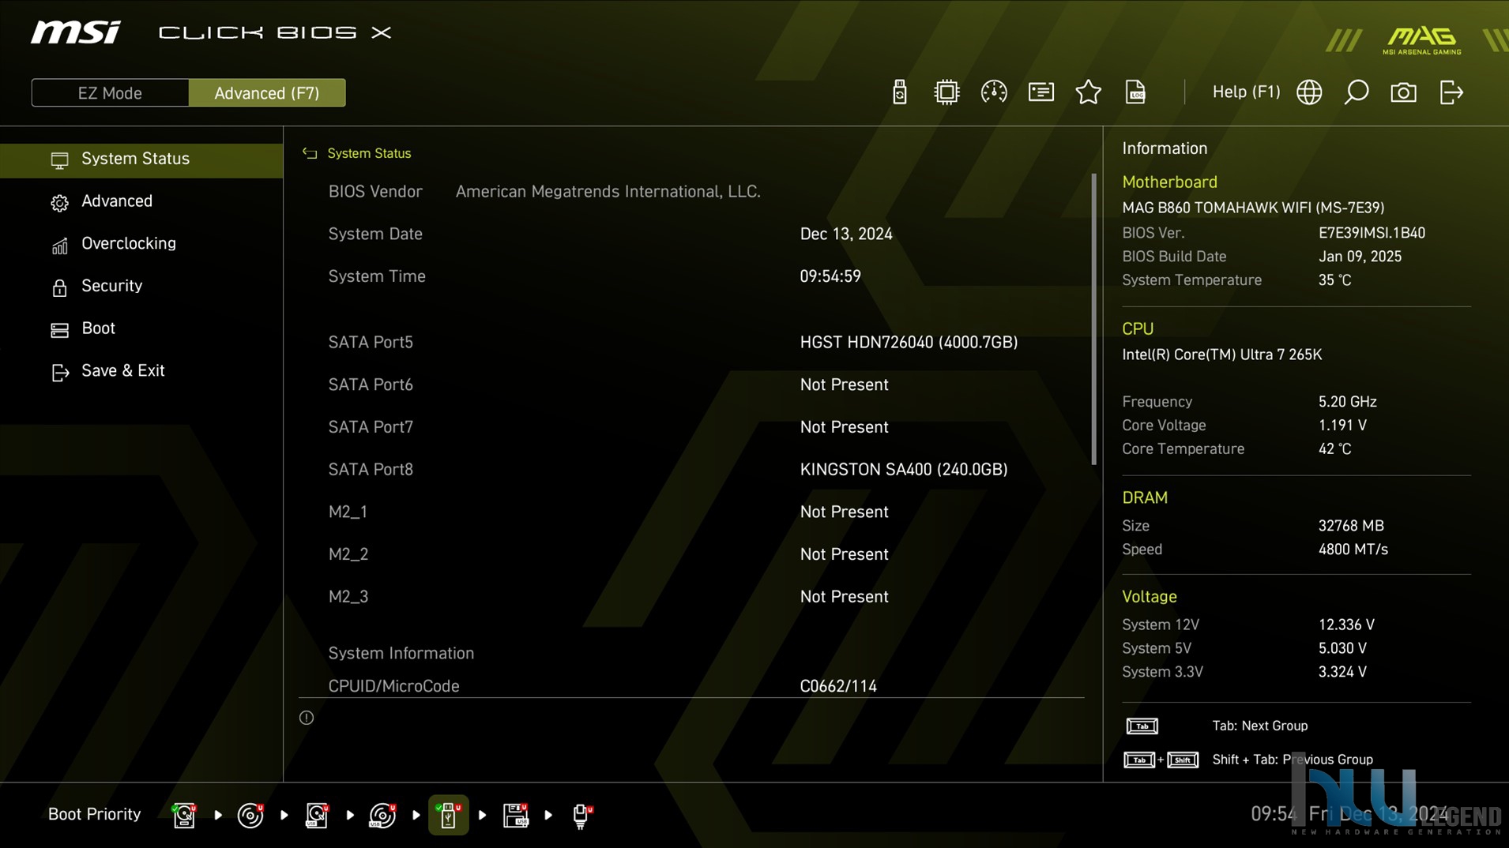
Task: Click the CPUID/MicroCode value C0662/114
Action: tap(838, 686)
